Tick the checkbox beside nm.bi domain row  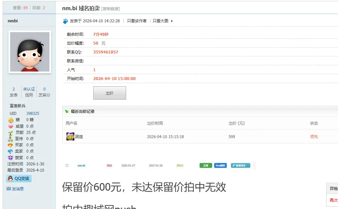tap(67, 165)
